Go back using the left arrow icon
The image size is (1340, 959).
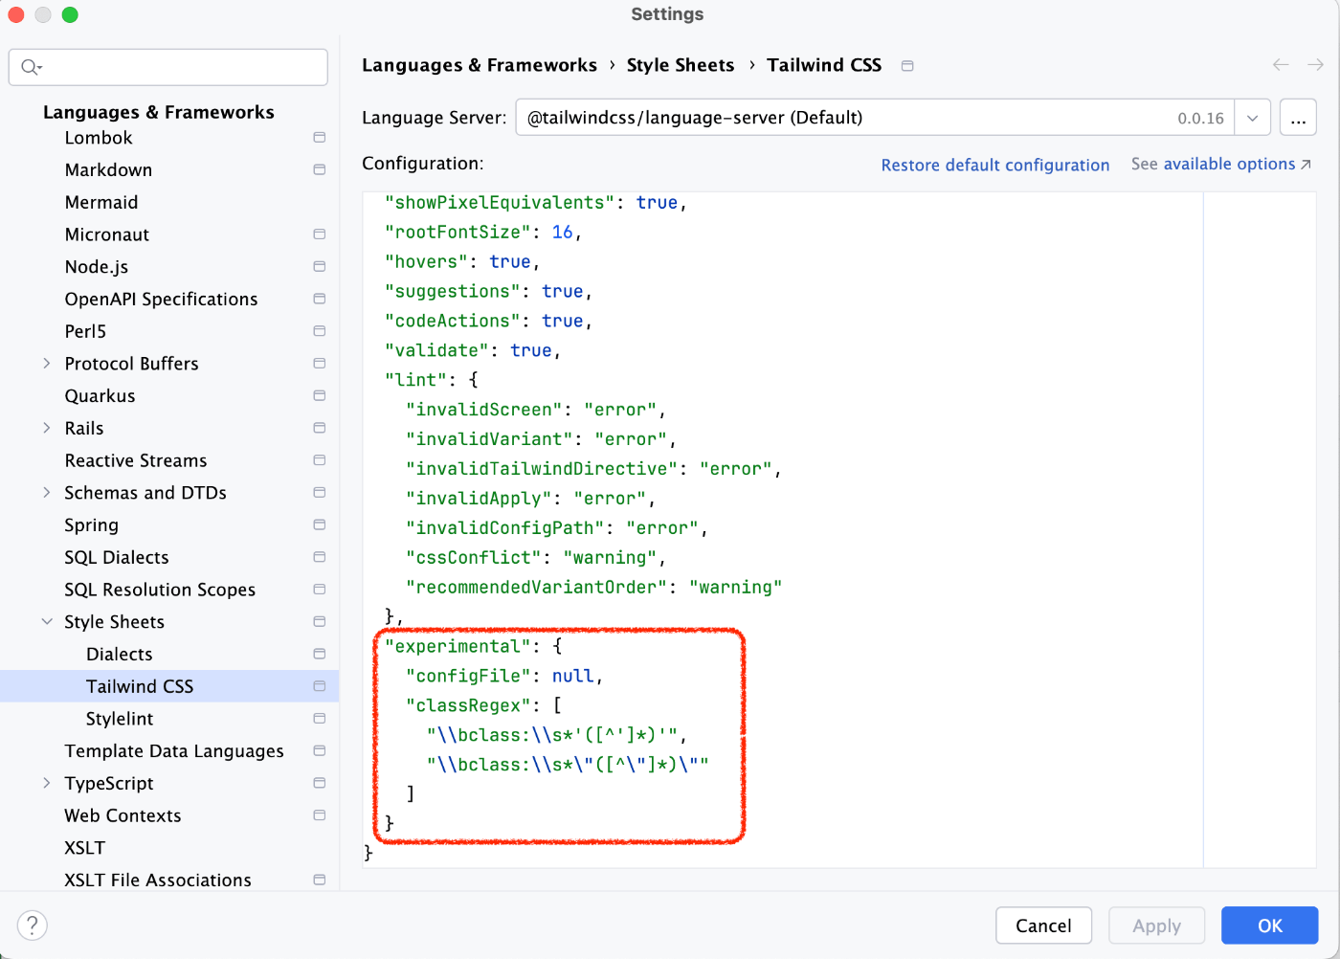(x=1281, y=65)
